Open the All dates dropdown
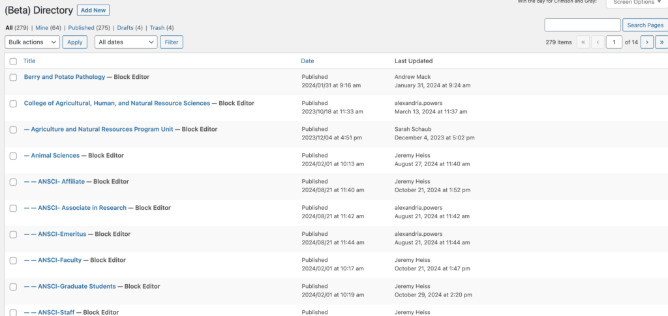The height and width of the screenshot is (316, 668). (126, 42)
